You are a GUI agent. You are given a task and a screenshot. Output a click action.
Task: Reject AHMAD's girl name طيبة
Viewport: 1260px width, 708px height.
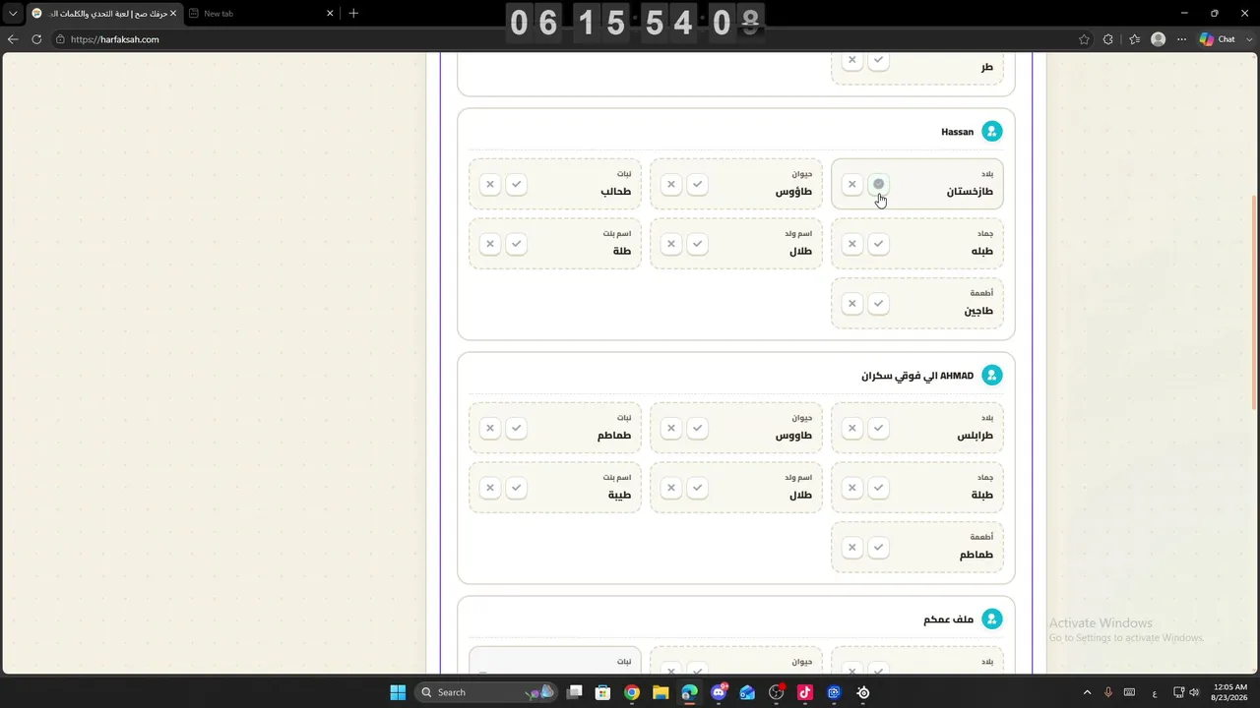pos(490,488)
